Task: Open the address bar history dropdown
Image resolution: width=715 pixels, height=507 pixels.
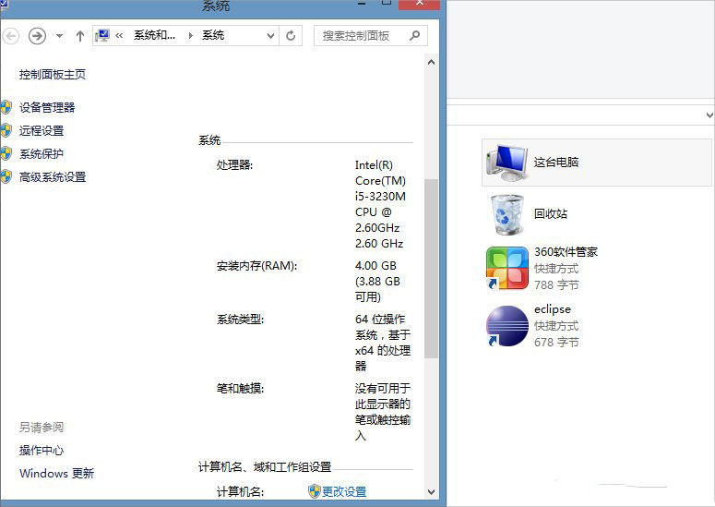Action: pos(270,36)
